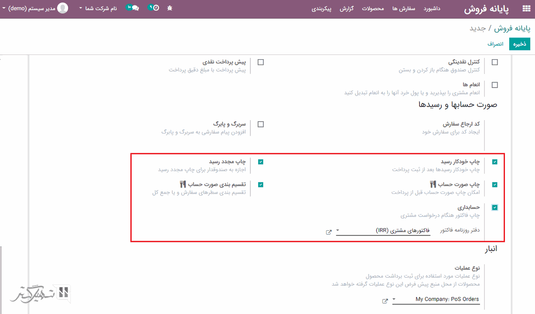Open external link for invoice journal field
Viewport: 535px width, 314px height.
(329, 232)
